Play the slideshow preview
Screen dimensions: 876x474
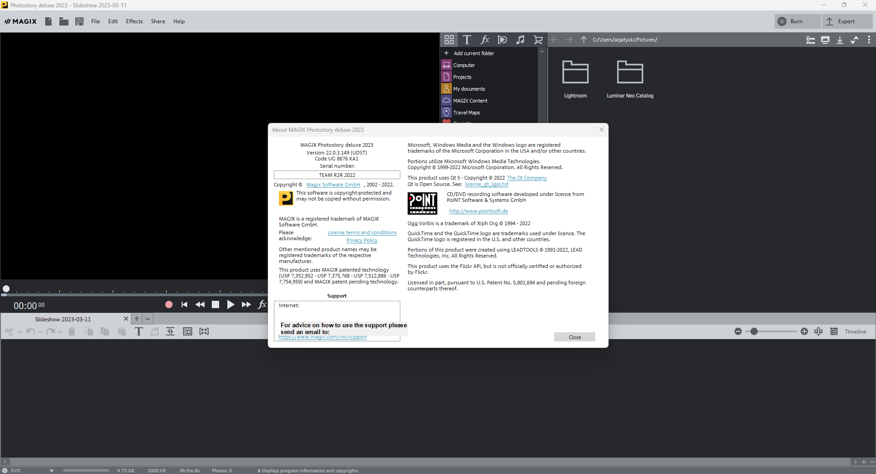coord(231,304)
